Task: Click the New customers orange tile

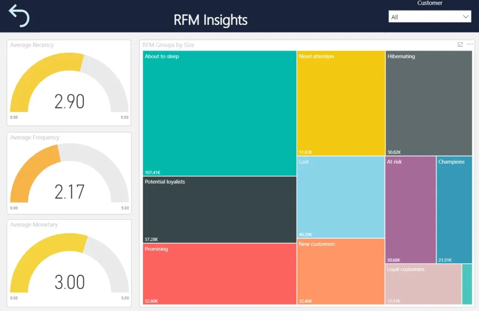Action: 341,271
